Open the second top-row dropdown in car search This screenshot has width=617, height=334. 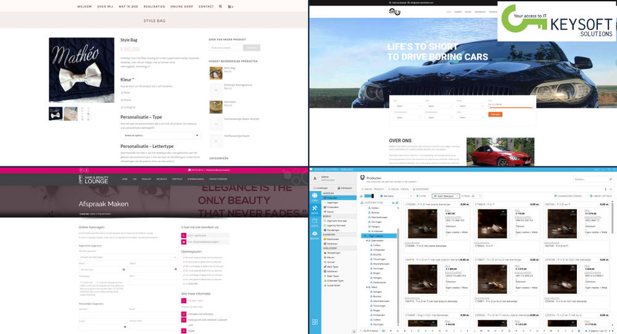[x=438, y=106]
